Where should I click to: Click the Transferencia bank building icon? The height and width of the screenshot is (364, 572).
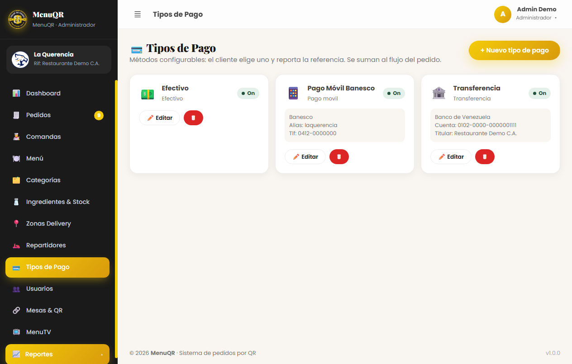point(439,93)
